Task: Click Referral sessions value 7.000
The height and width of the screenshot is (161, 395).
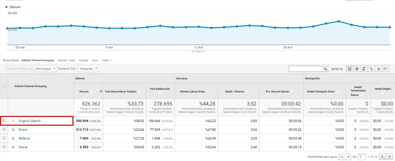Action: (x=84, y=138)
